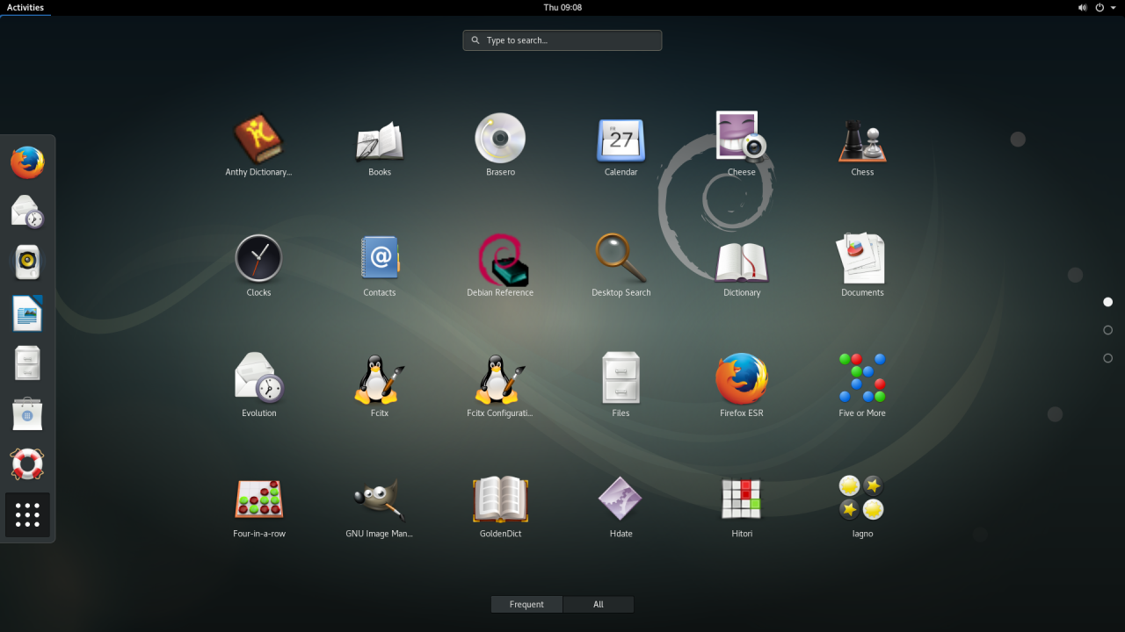
Task: Launch the Iagno game
Action: (x=862, y=499)
